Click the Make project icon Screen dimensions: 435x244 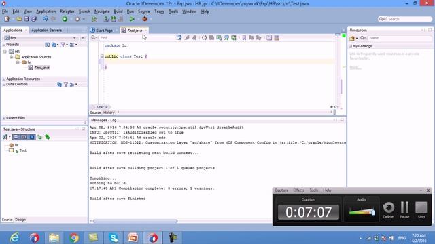click(x=106, y=19)
